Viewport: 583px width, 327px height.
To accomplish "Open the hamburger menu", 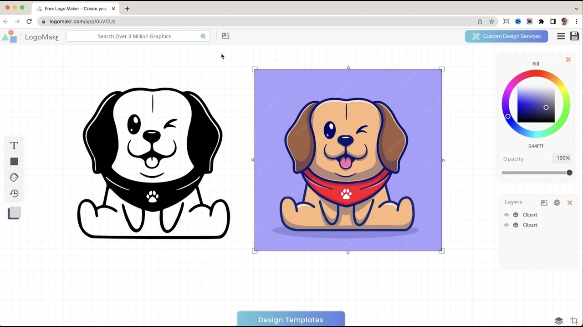I will (x=561, y=36).
